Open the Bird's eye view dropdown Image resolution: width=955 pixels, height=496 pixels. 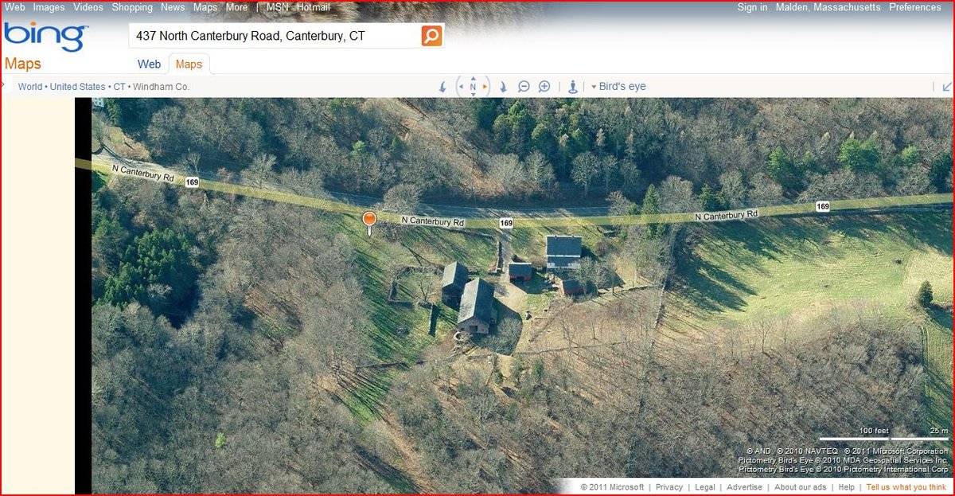[618, 87]
